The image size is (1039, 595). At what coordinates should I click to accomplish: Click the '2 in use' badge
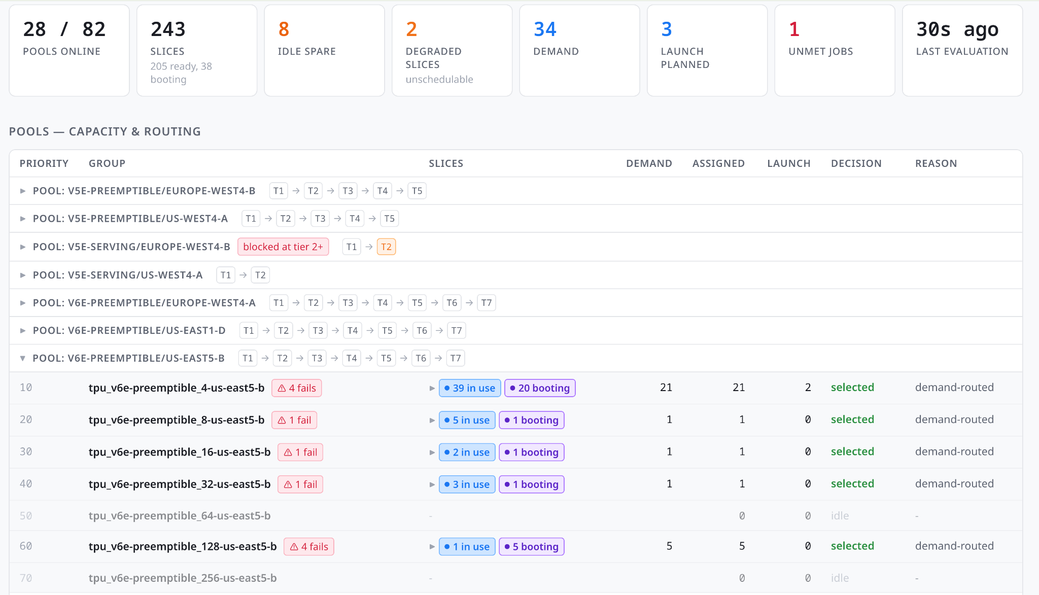point(467,452)
